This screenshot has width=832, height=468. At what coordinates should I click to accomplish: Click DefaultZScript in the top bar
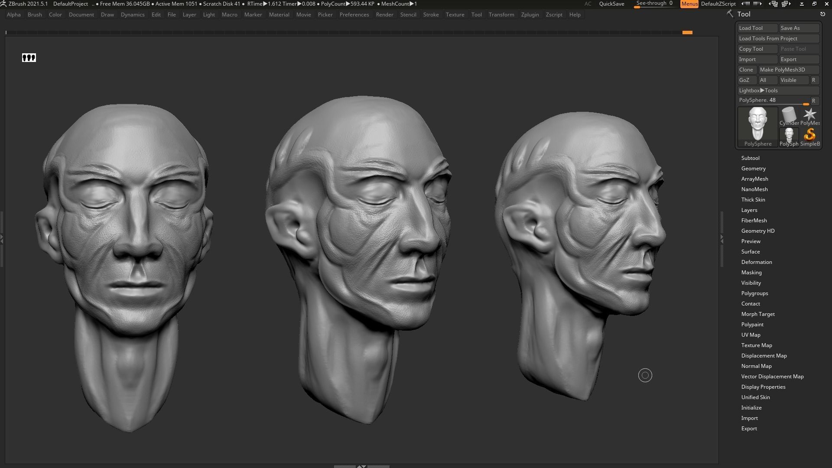(718, 3)
